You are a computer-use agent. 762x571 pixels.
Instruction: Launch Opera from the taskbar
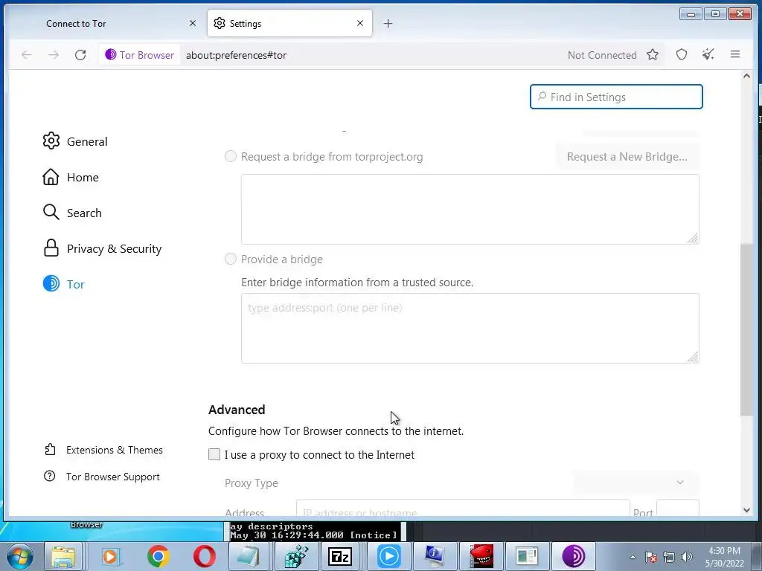point(204,556)
